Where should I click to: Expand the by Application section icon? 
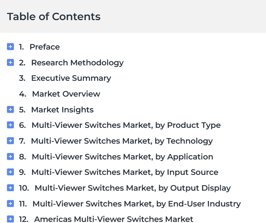tap(10, 157)
